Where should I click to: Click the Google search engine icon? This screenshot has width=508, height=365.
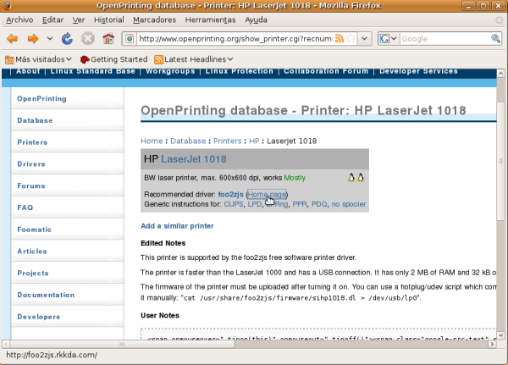point(385,39)
